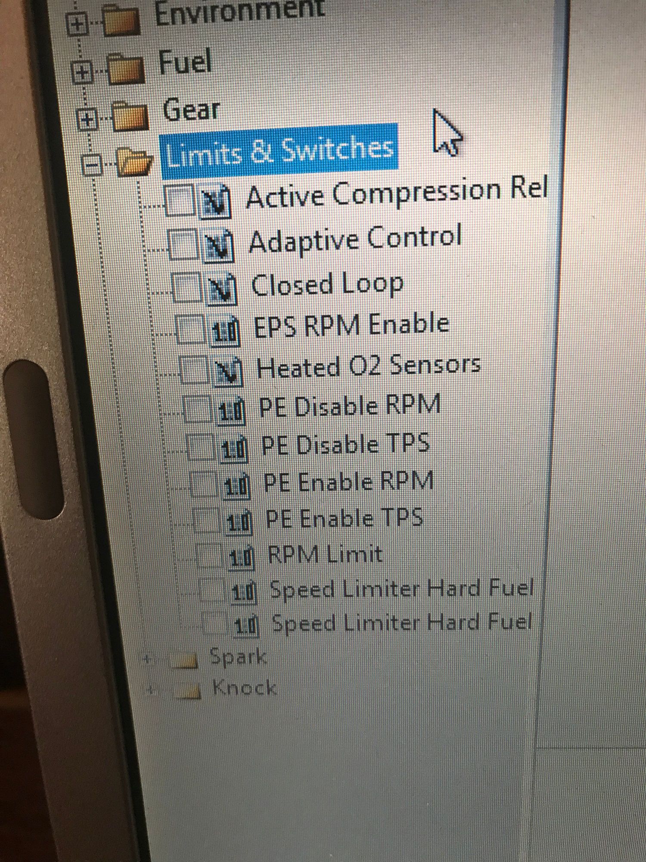The image size is (646, 862).
Task: Click the numeric value icon beside RPM Limit
Action: 242,557
